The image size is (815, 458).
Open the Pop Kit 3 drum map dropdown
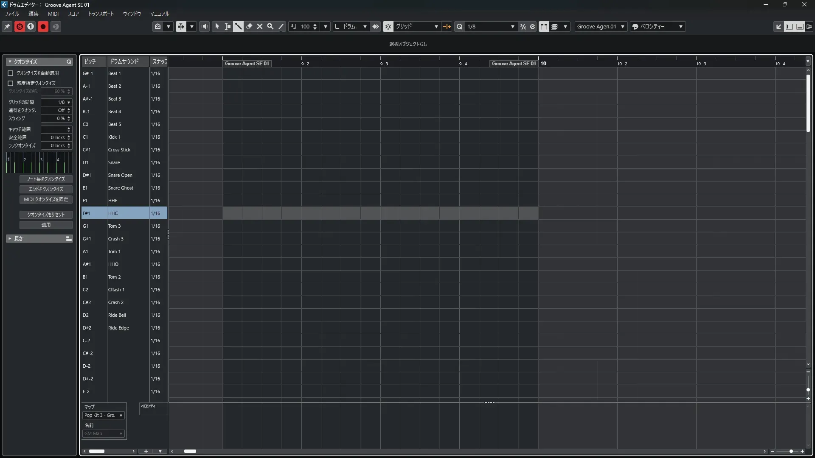click(103, 415)
